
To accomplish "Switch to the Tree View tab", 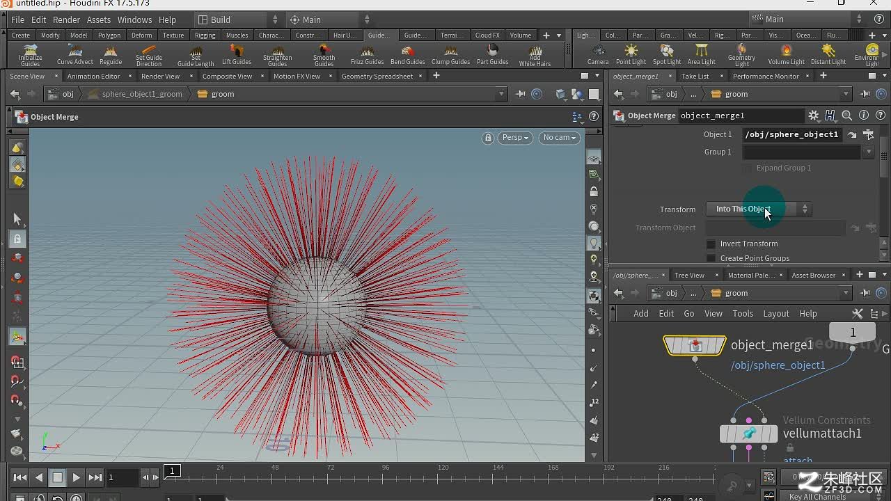I will [689, 275].
